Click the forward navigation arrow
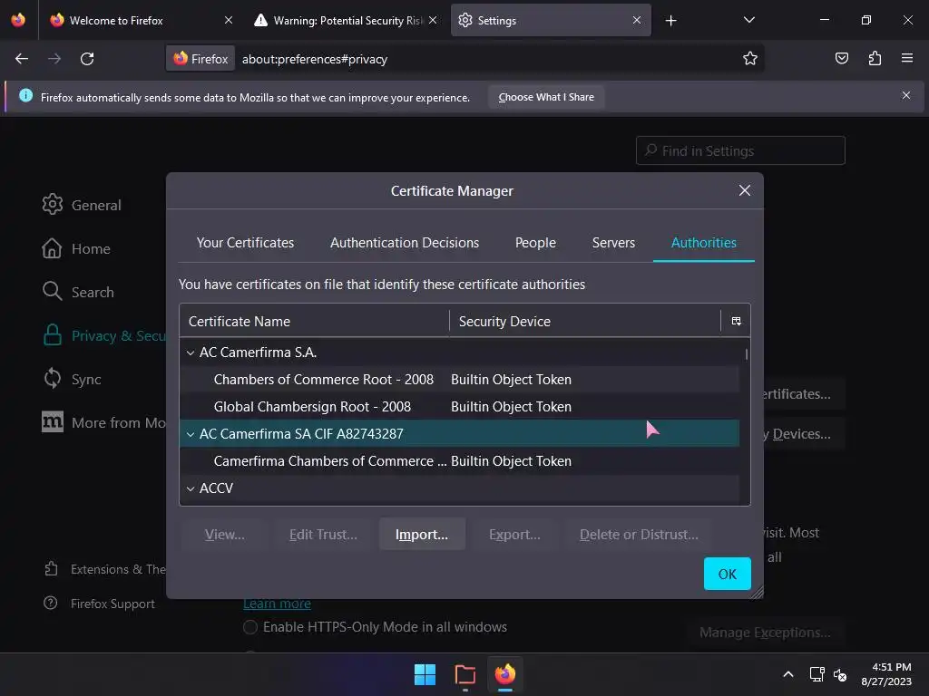This screenshot has width=929, height=696. 54,59
